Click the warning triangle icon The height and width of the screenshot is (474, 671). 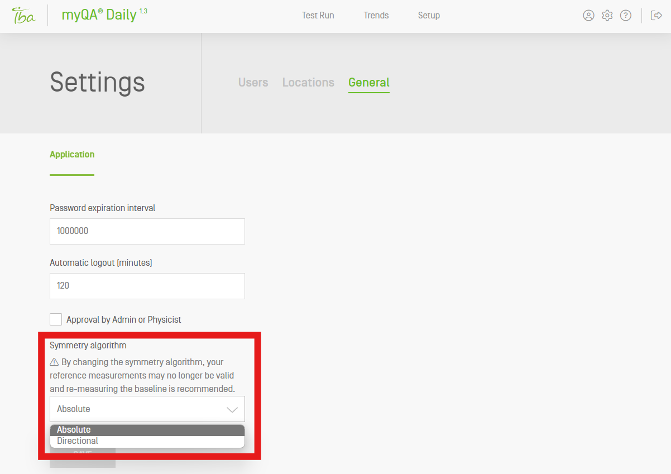54,362
